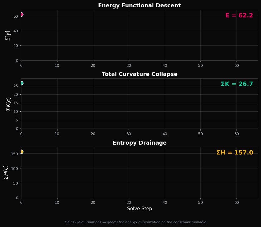Click the Davis Field Equations caption text

point(135,222)
